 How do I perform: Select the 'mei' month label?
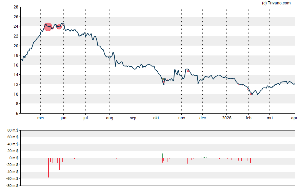point(40,118)
